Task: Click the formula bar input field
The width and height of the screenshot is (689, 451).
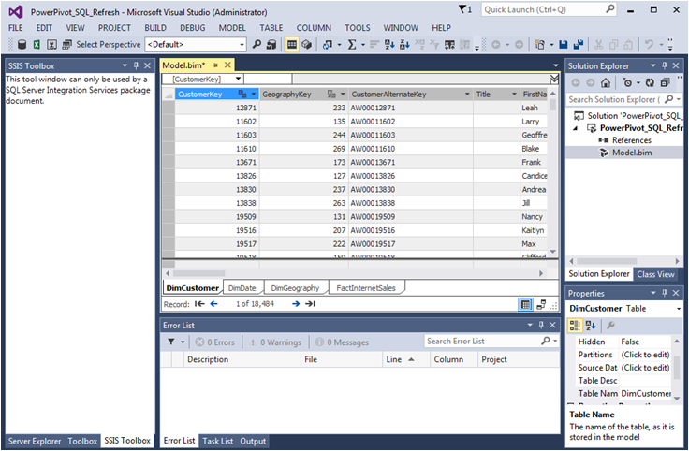Action: [420, 79]
